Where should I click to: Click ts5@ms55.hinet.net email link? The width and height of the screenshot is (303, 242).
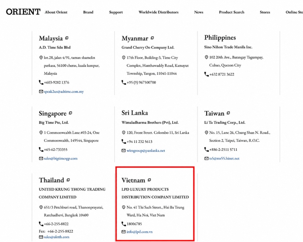coord(224,158)
